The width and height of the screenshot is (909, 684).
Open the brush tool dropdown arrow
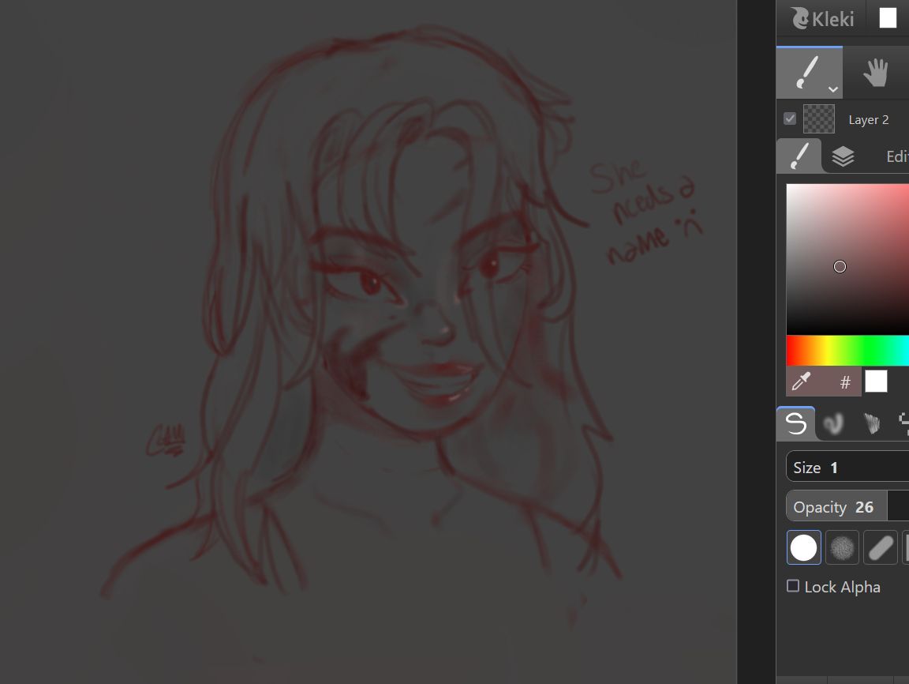833,89
